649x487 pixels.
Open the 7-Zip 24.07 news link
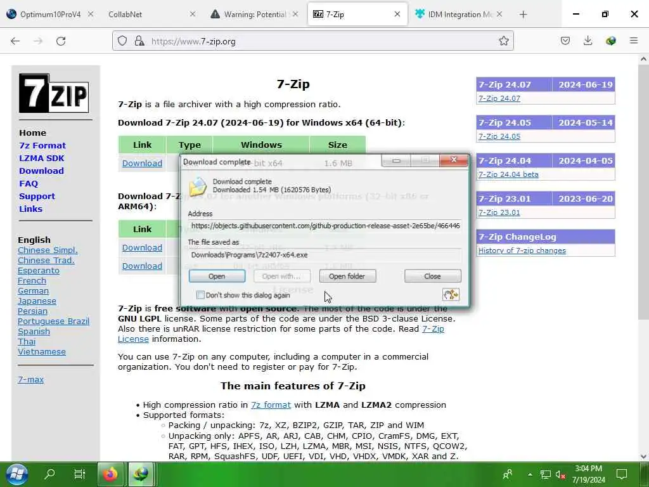point(499,98)
